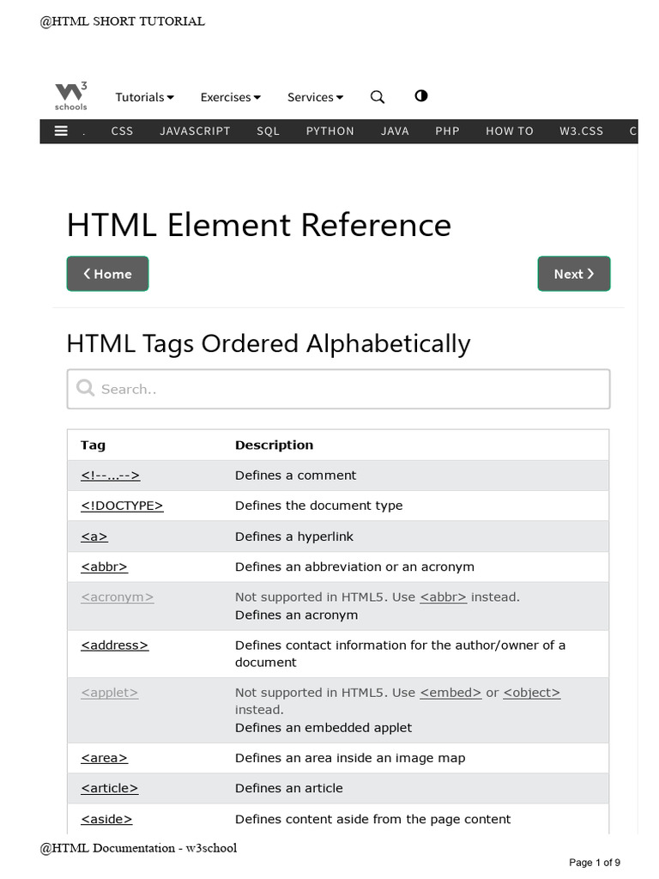The image size is (659, 879).
Task: Open the hamburger menu icon
Action: pos(61,131)
